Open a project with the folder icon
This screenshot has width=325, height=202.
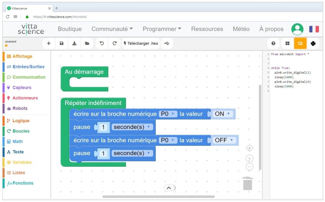click(87, 43)
